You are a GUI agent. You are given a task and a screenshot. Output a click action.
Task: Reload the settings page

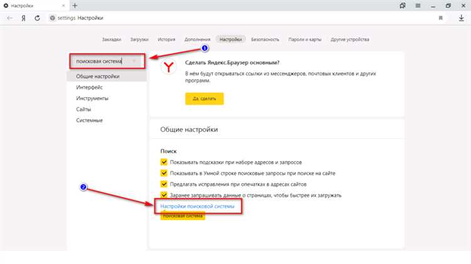[37, 18]
